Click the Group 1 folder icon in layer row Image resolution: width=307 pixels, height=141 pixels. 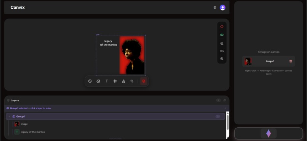[x=14, y=116]
